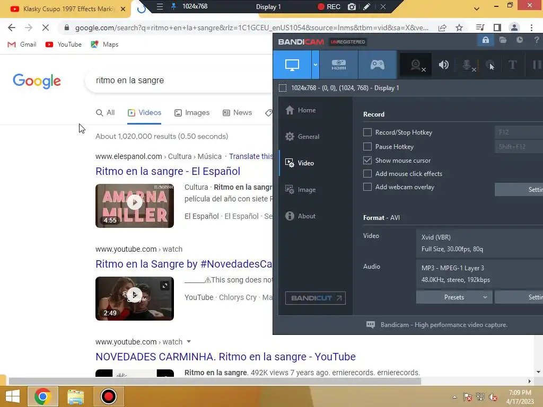Switch to Images search tab
Image resolution: width=543 pixels, height=407 pixels.
pyautogui.click(x=192, y=113)
